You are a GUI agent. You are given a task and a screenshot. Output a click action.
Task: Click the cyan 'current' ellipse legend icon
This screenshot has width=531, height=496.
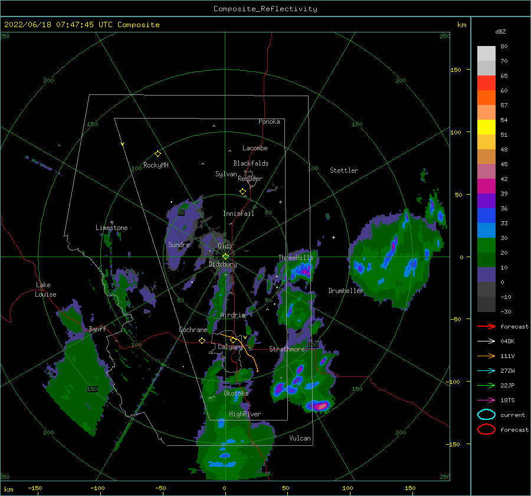tap(486, 415)
